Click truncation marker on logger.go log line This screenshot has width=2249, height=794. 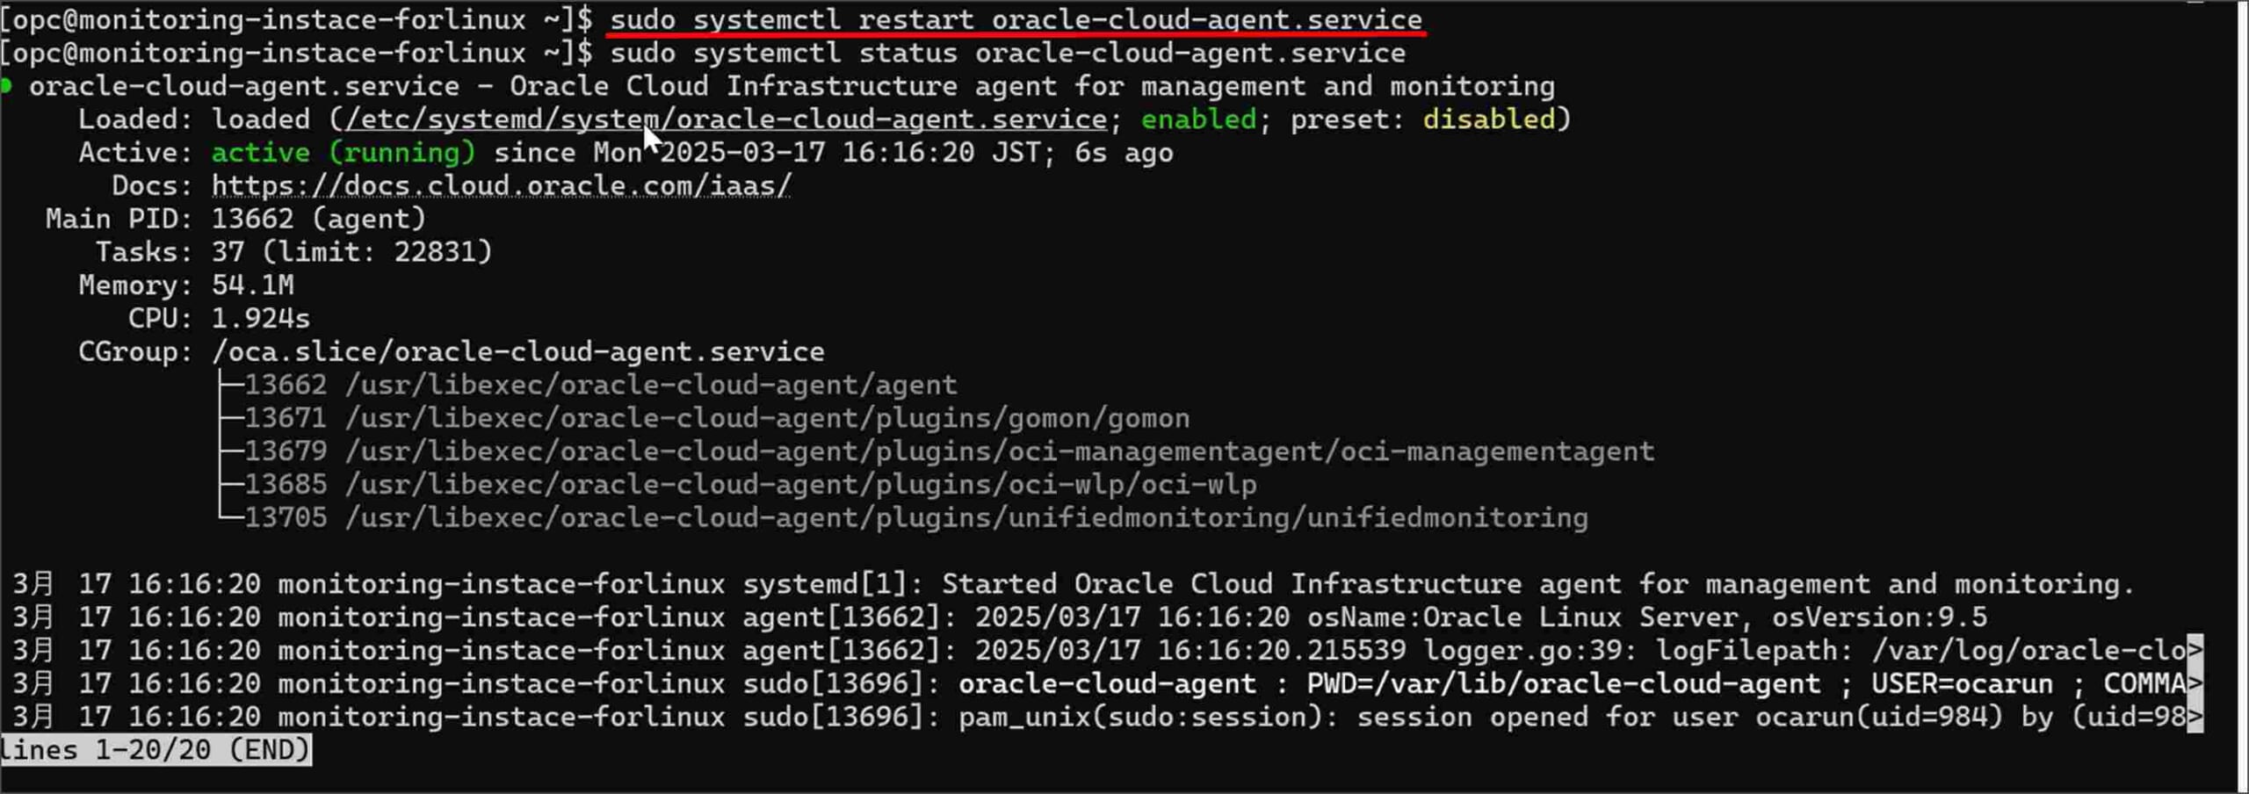coord(2195,650)
